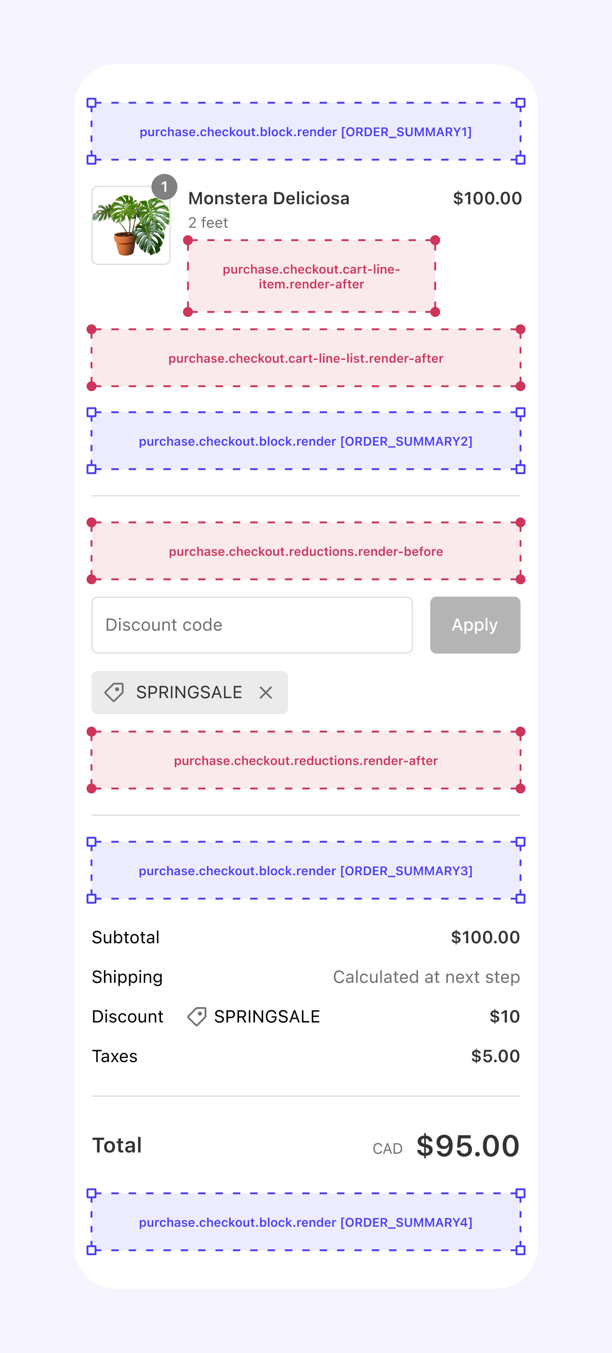Viewport: 612px width, 1353px height.
Task: Click the quantity badge on product image
Action: click(164, 187)
